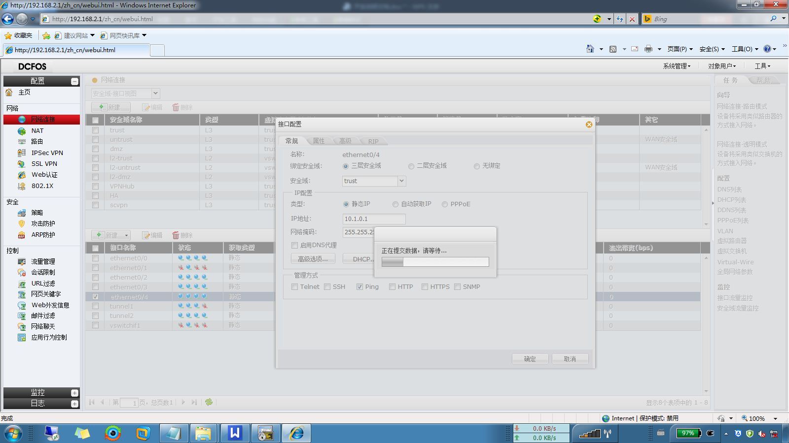Screen dimensions: 789x443
Task: Open the 攻击防护 shield icon
Action: [x=22, y=224]
